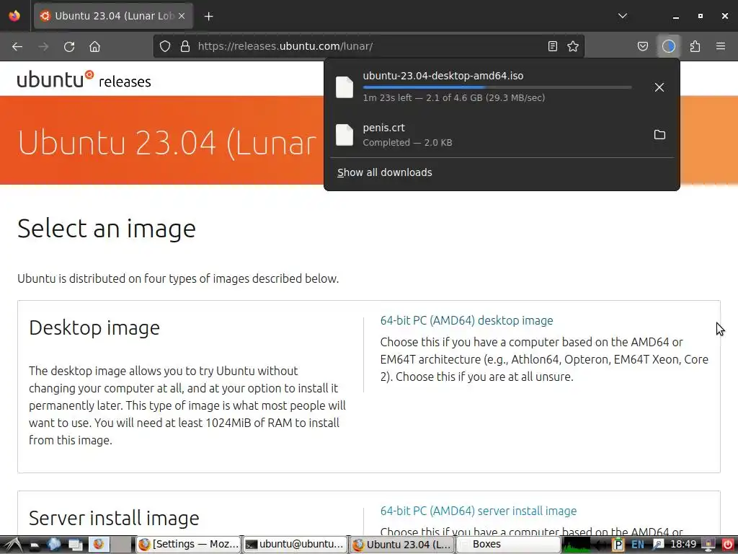Reload the current page
Viewport: 738px width, 554px height.
(x=69, y=46)
